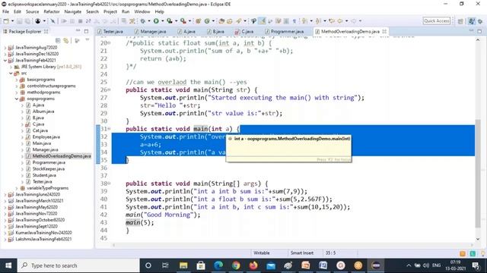Click the New Java Class icon
The height and width of the screenshot is (273, 487).
pyautogui.click(x=207, y=21)
